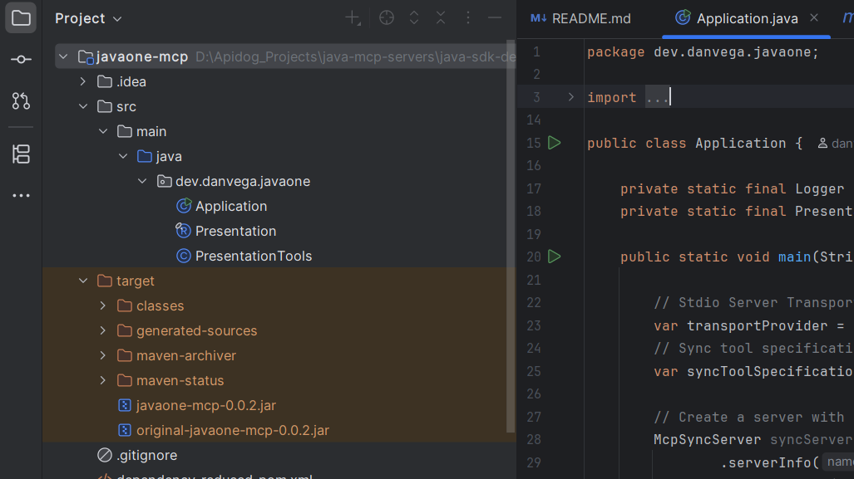Click the Expand Selected icon in Project toolbar
Image resolution: width=854 pixels, height=479 pixels.
[414, 18]
